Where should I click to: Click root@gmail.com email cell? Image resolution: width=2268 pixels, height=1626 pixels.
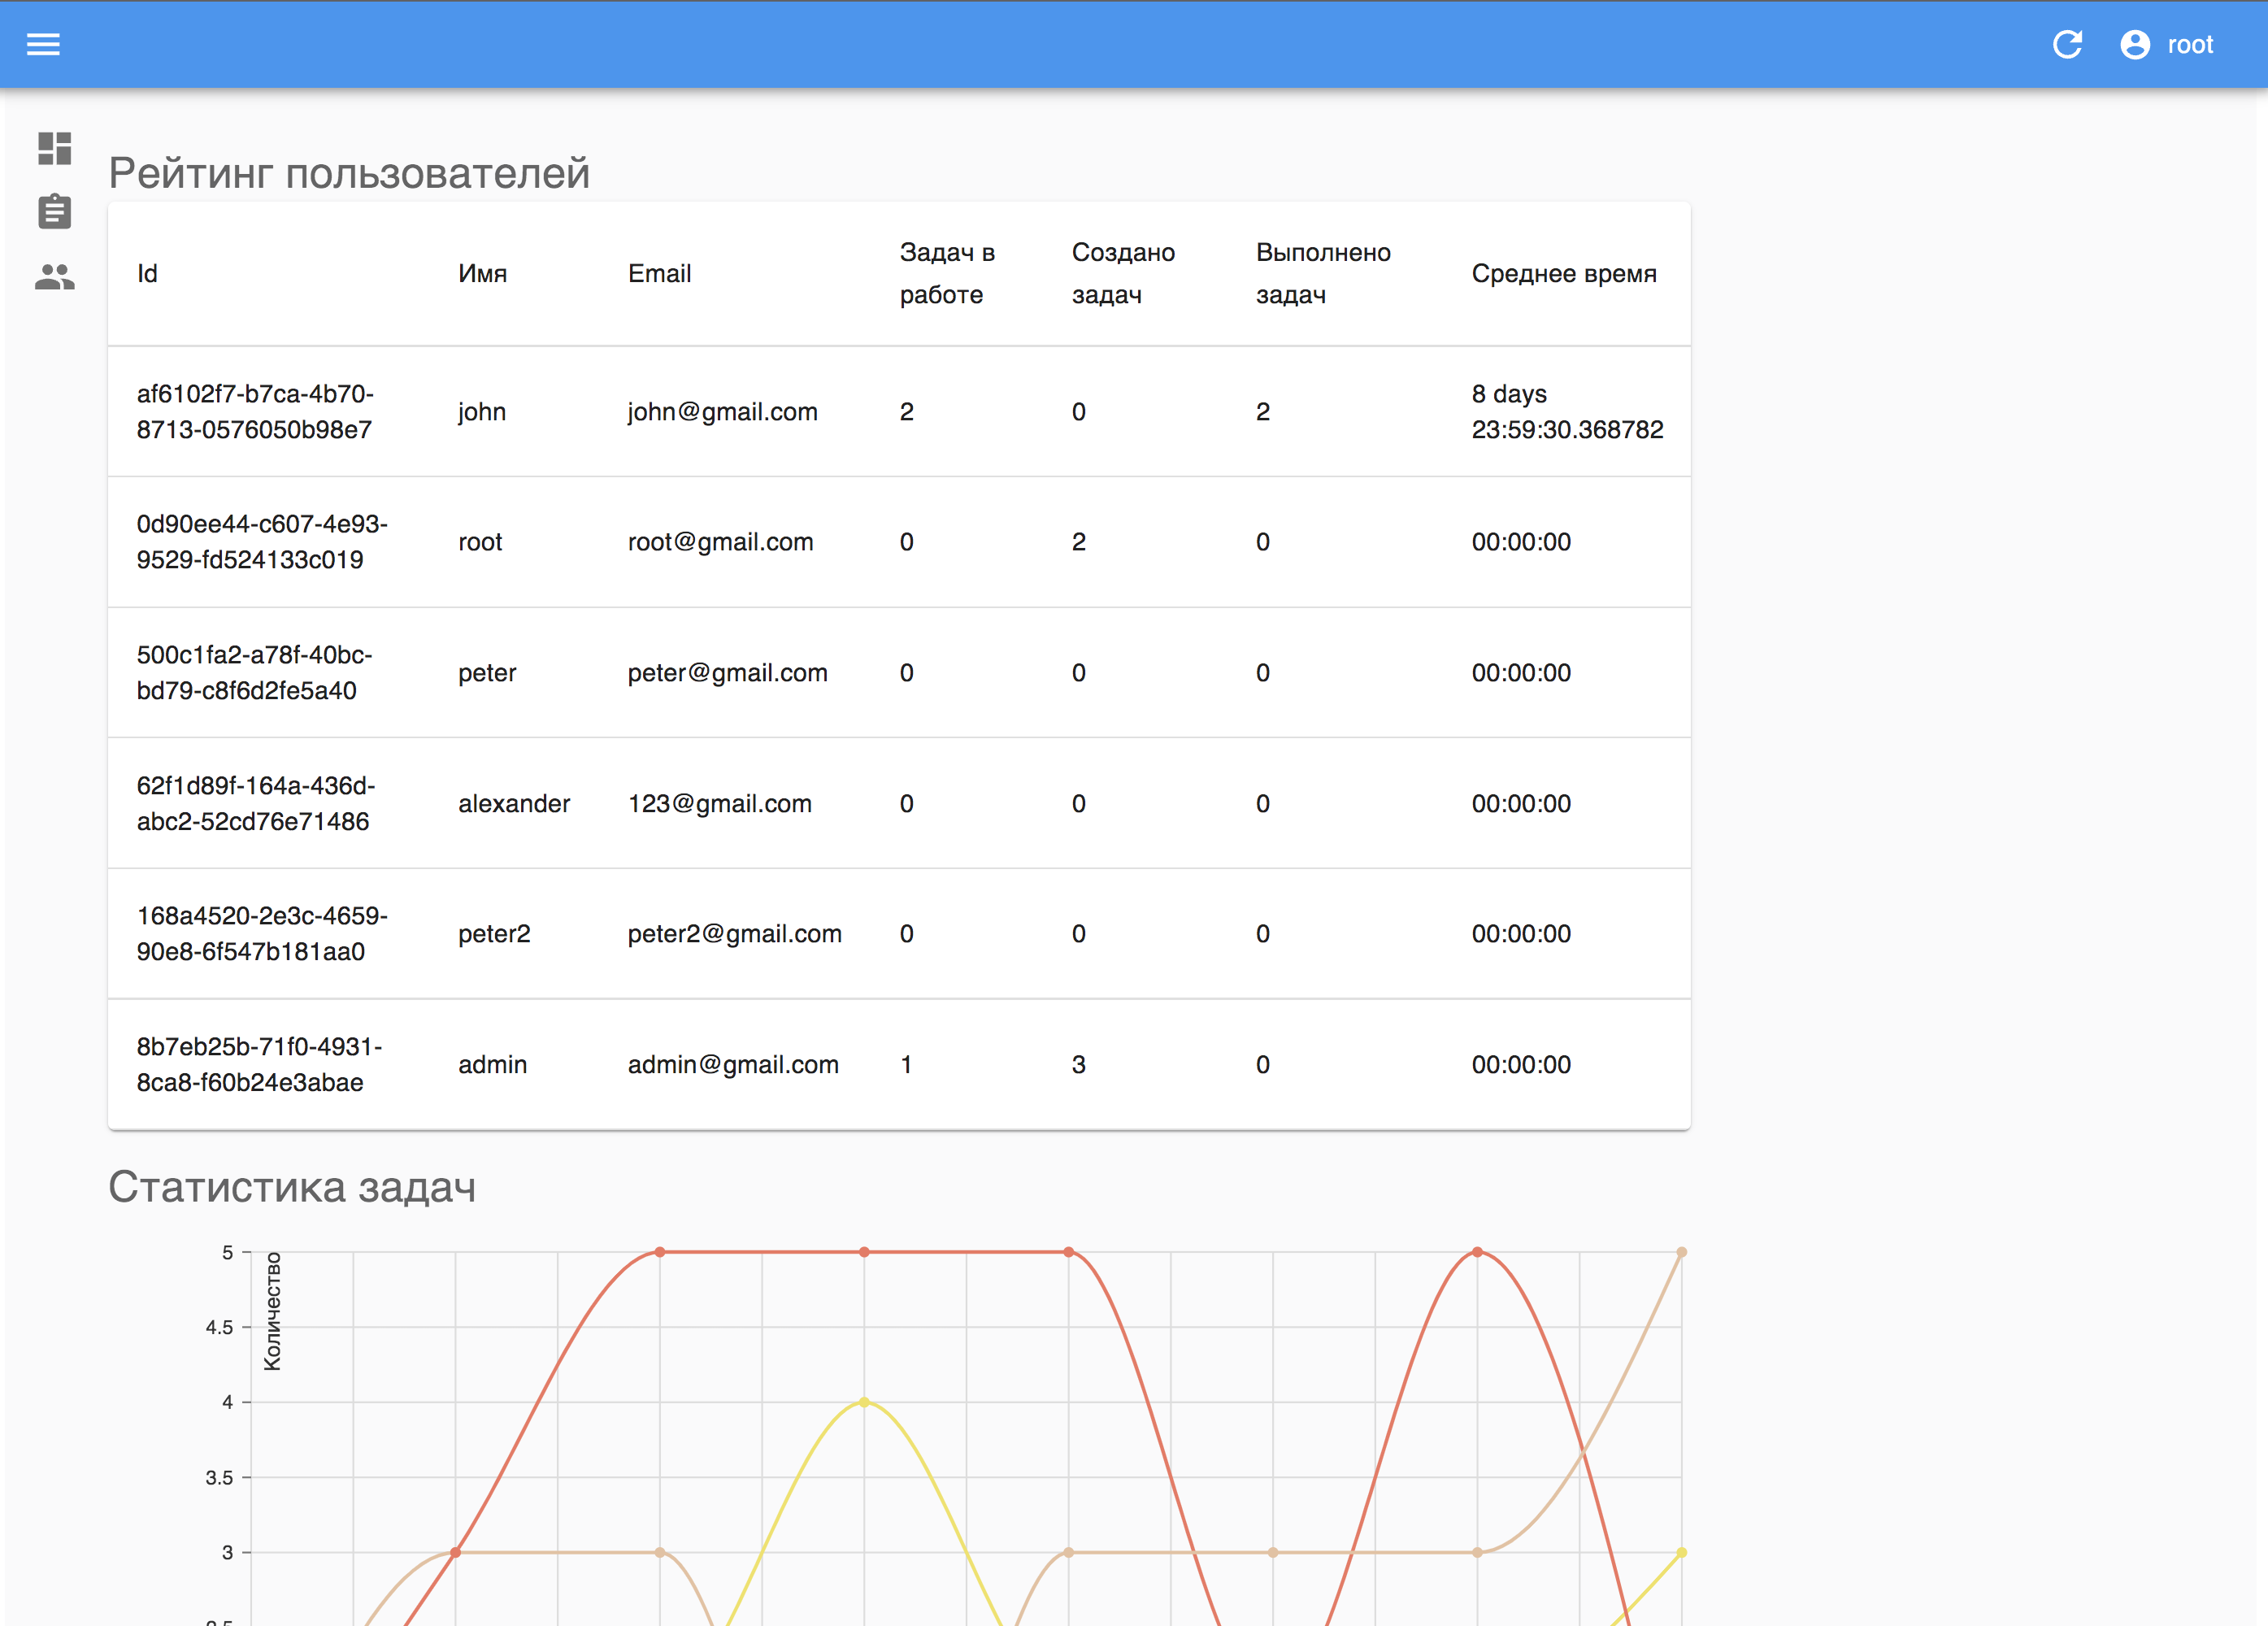pyautogui.click(x=720, y=542)
